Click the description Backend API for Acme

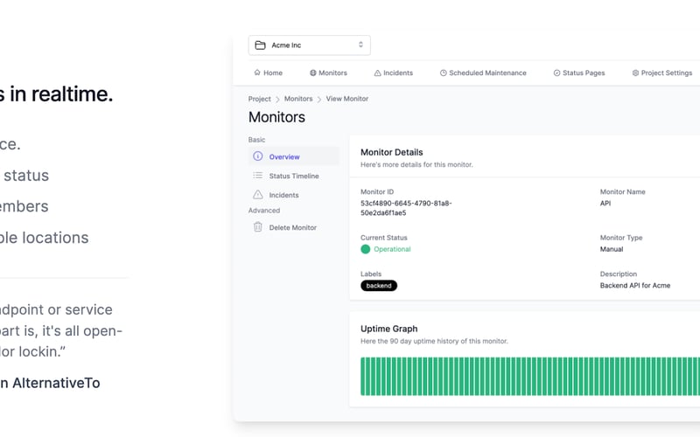(x=635, y=286)
